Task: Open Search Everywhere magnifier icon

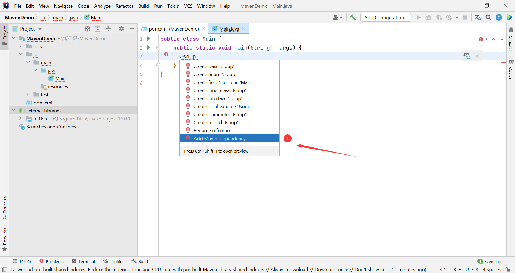Action: (x=488, y=17)
